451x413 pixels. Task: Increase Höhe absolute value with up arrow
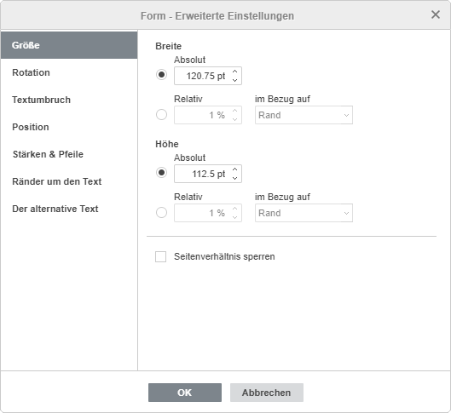tap(234, 169)
